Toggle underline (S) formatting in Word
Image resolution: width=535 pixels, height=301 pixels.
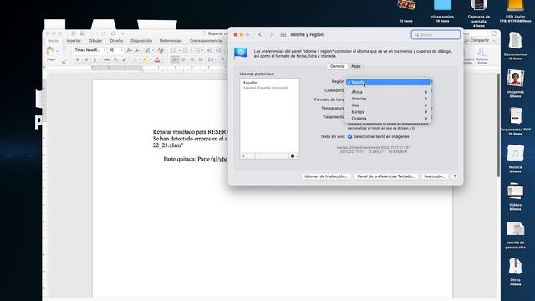point(95,59)
